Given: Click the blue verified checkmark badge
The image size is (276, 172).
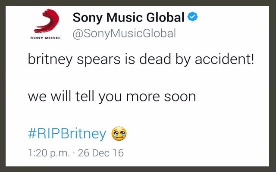Looking at the screenshot, I should tap(193, 18).
